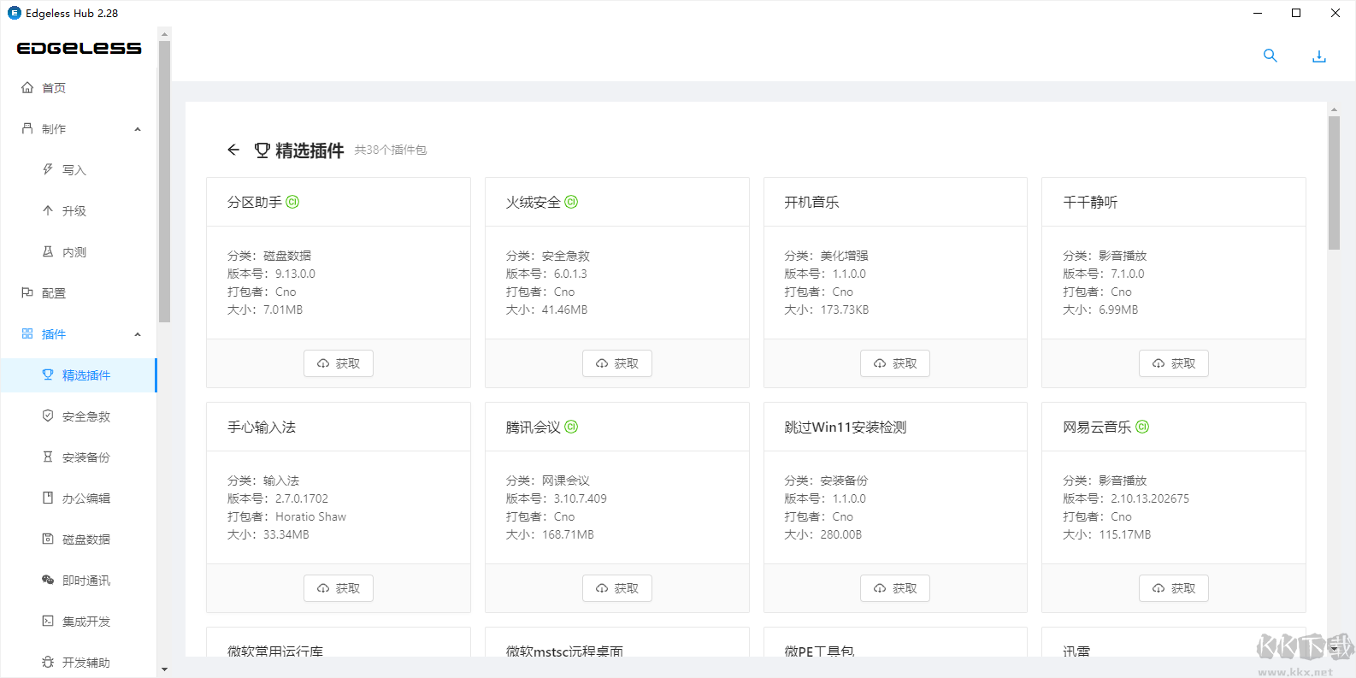The height and width of the screenshot is (678, 1356).
Task: Click the green badge next to 分区助手
Action: pyautogui.click(x=292, y=202)
